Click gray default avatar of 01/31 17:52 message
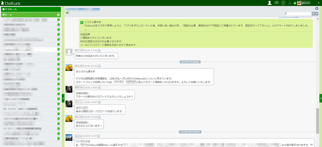The width and height of the screenshot is (322, 147). point(69,52)
